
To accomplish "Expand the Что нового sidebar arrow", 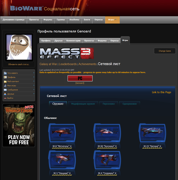I will click(34, 73).
